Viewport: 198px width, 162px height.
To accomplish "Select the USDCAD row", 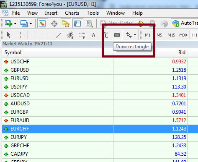I will 100,95.
